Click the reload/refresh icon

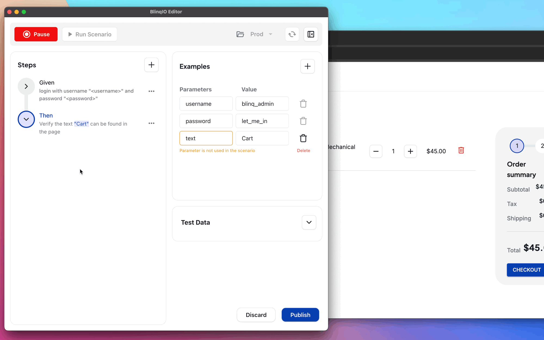pyautogui.click(x=292, y=34)
